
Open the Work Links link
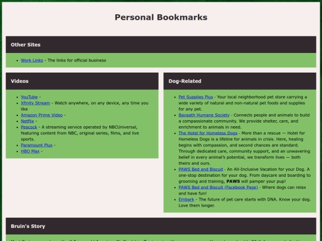pos(32,61)
